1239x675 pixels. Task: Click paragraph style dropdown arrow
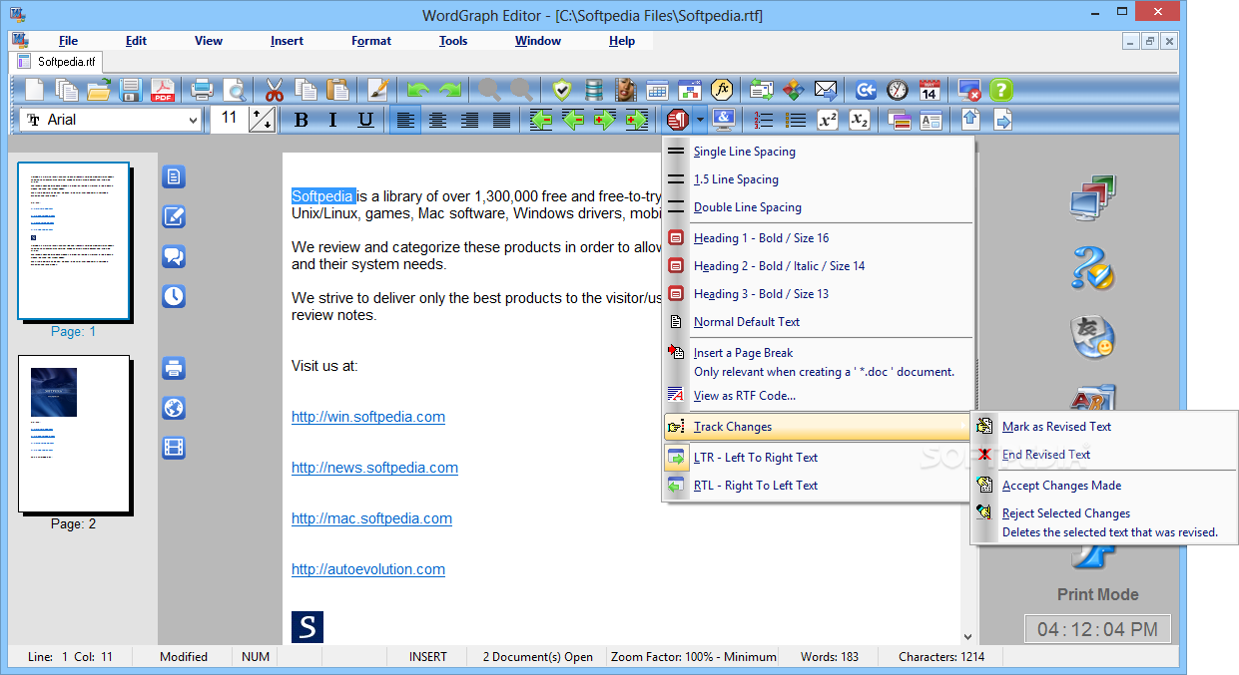click(700, 120)
